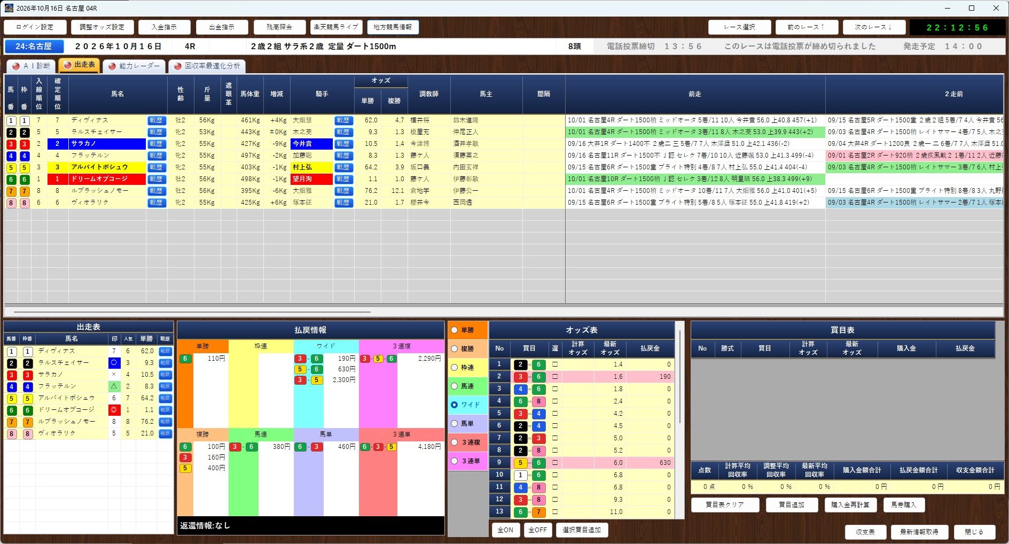Click 最新情報取得 button
Screen dimensions: 1009x544
(918, 532)
